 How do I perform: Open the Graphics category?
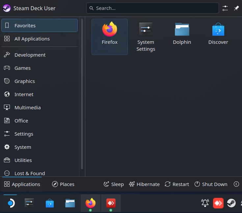(x=40, y=81)
